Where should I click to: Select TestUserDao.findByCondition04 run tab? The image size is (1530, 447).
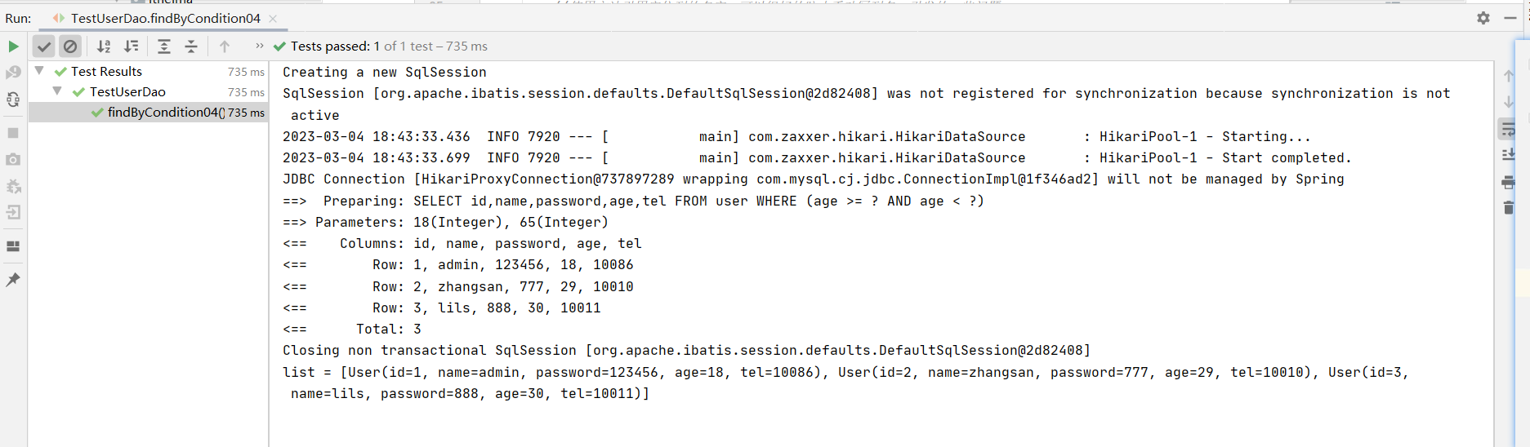pos(165,18)
